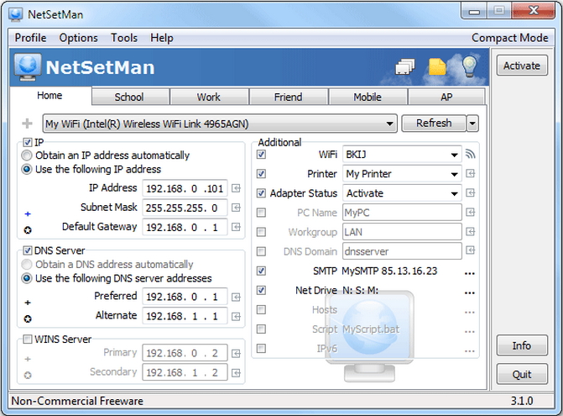This screenshot has width=563, height=416.
Task: Expand the network adapter dropdown
Action: click(390, 124)
